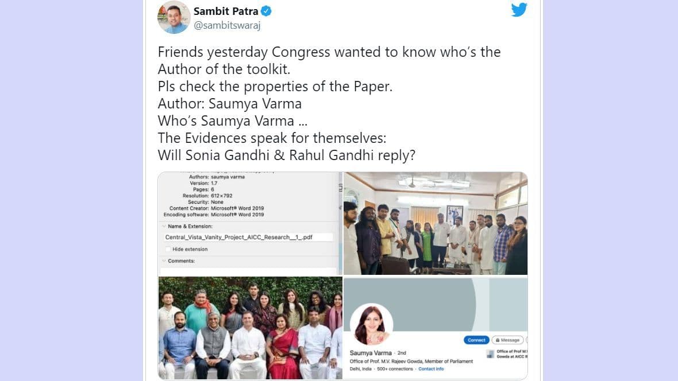Click the gray LinkedIn cover banner

436,305
